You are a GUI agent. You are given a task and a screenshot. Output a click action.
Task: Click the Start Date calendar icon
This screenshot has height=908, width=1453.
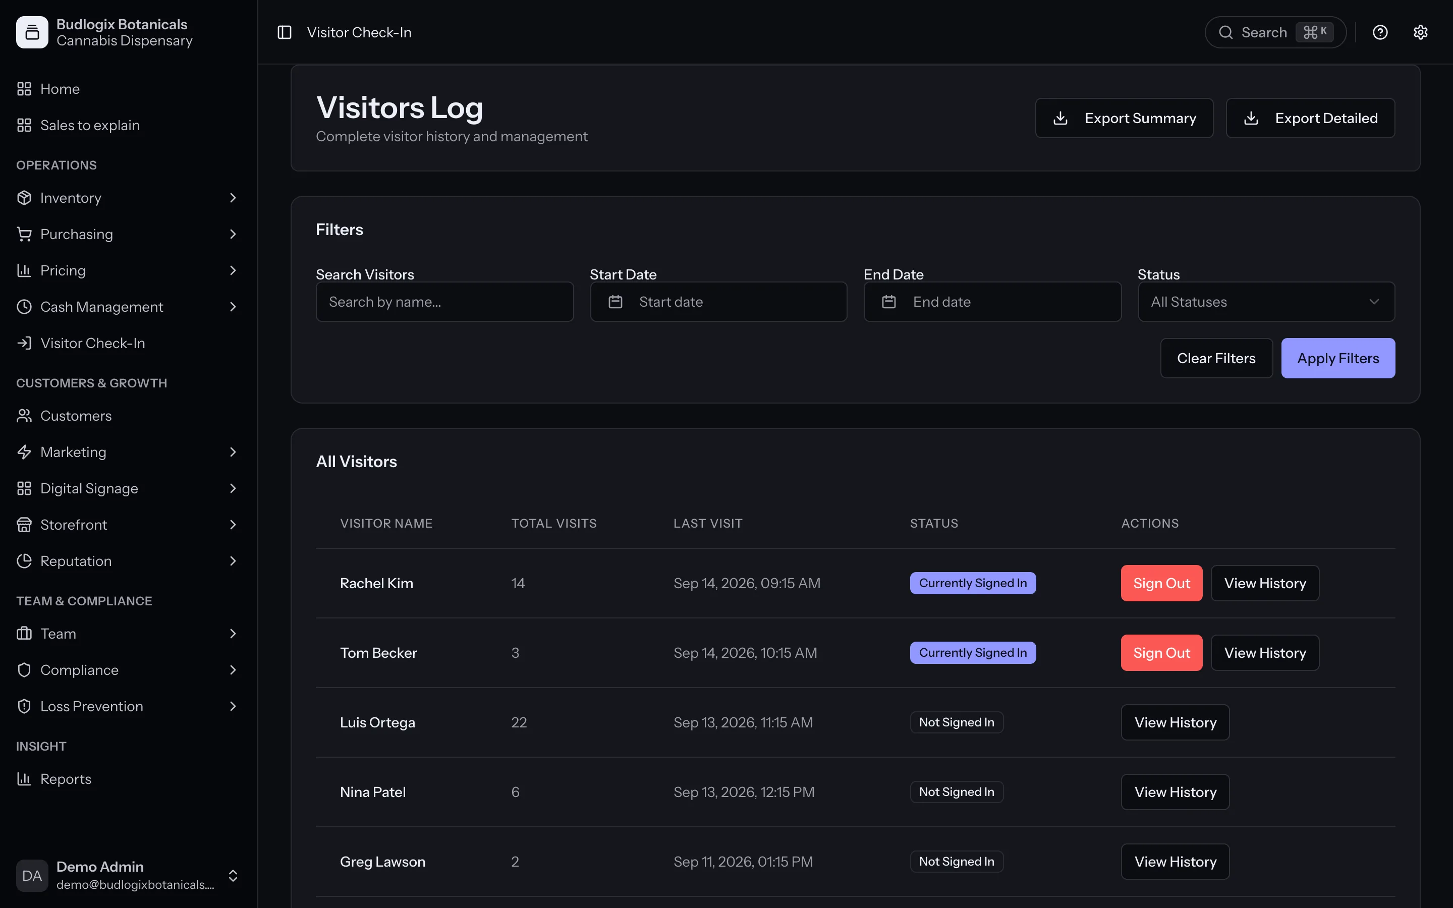616,302
